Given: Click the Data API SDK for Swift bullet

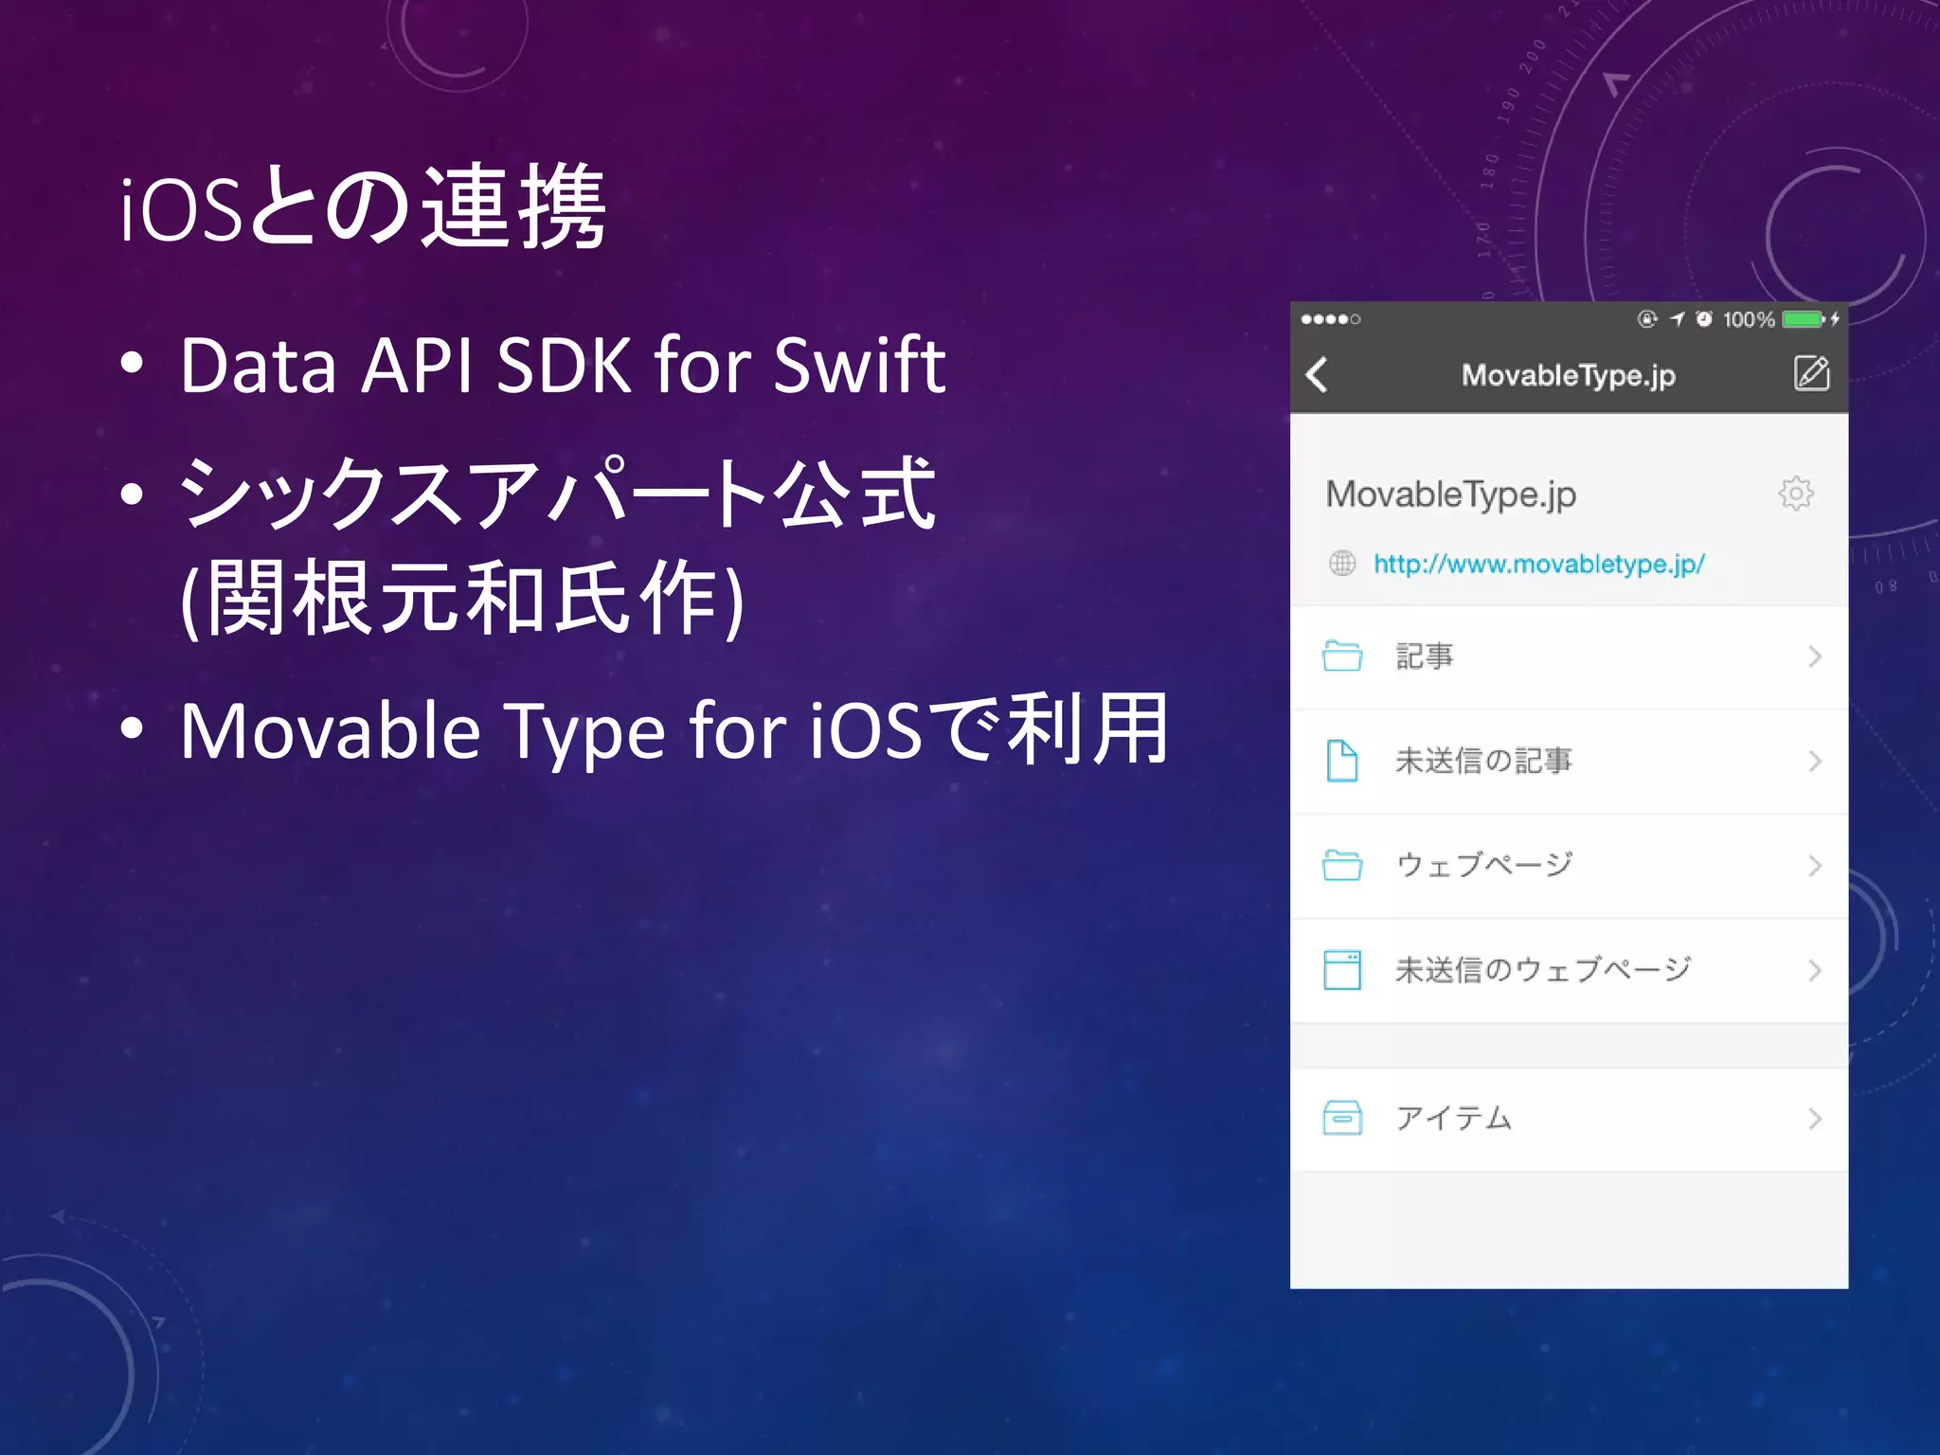Looking at the screenshot, I should coord(563,366).
